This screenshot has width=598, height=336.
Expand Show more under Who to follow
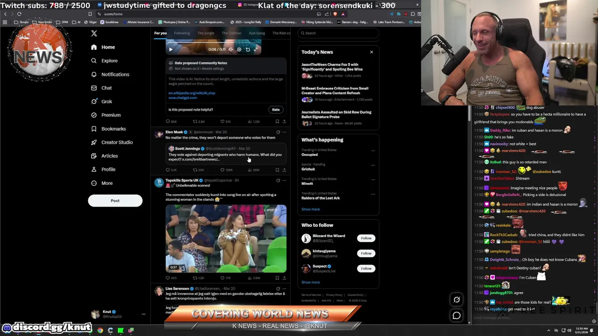(310, 282)
